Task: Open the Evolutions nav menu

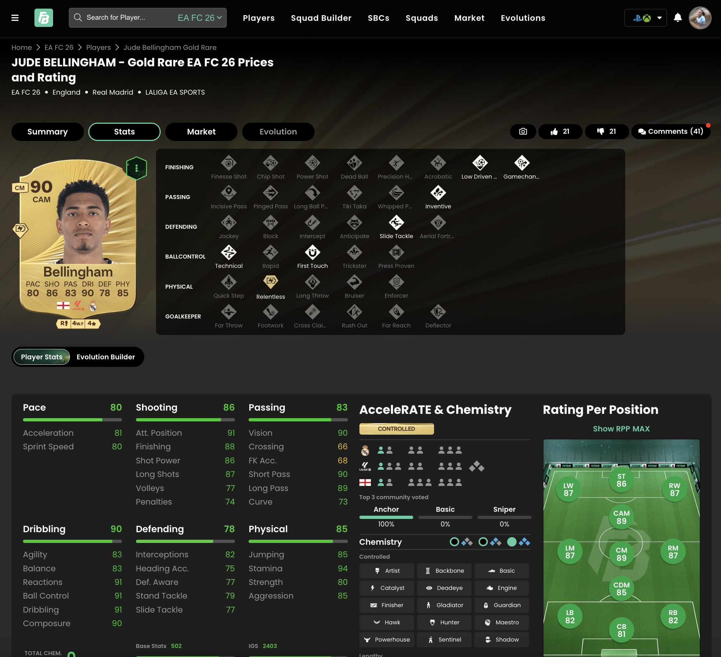Action: pos(523,18)
